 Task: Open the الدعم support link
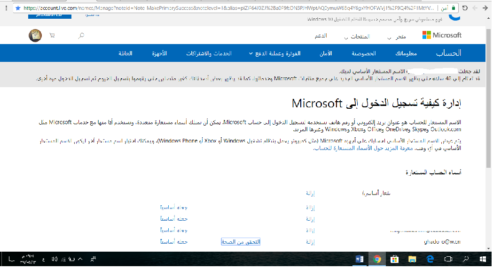coord(321,36)
